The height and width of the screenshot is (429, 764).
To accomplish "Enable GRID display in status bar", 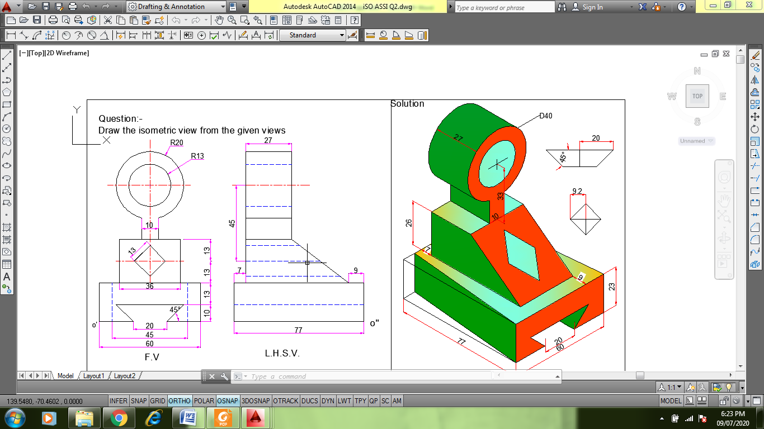I will pos(158,401).
